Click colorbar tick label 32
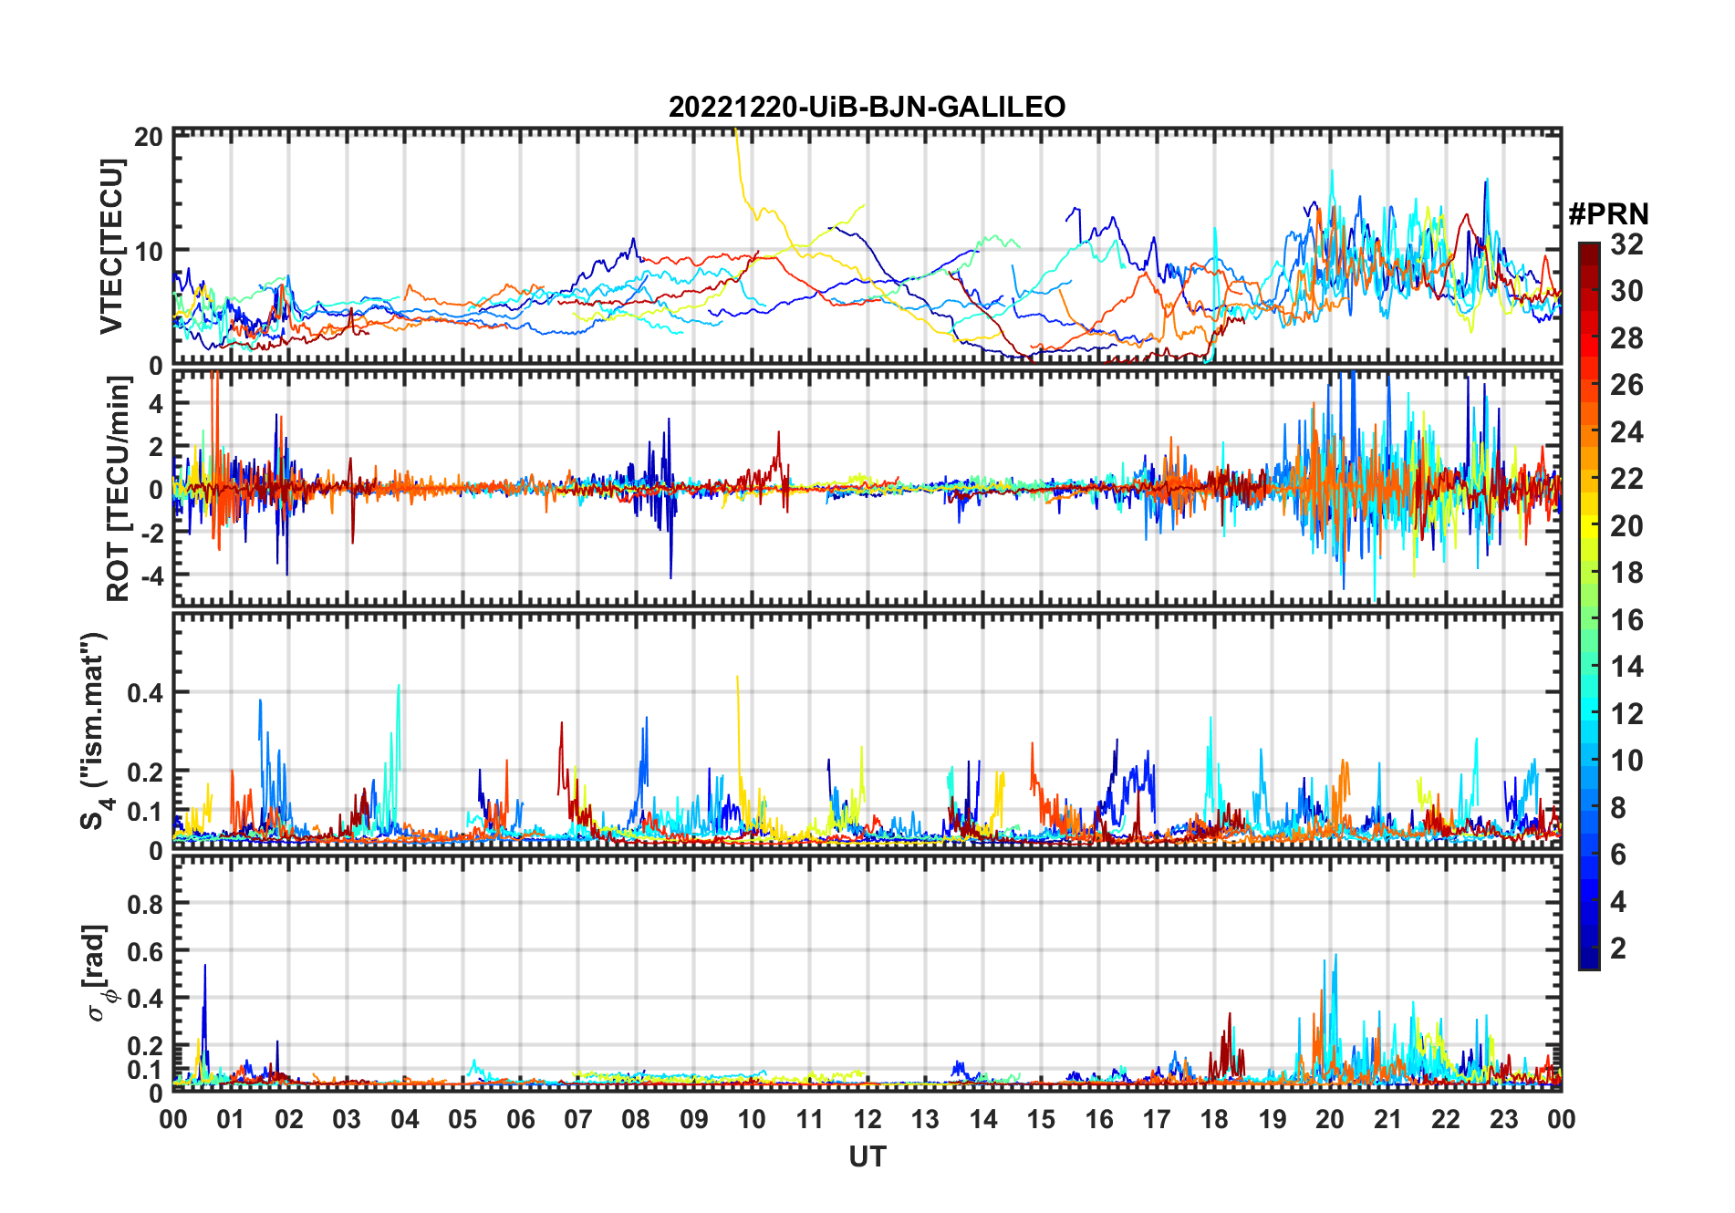 [1626, 244]
